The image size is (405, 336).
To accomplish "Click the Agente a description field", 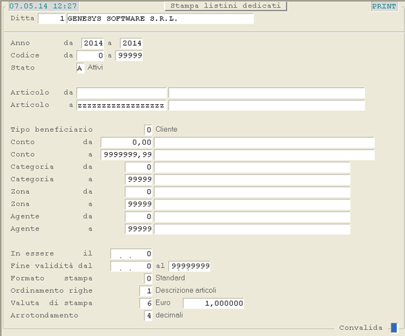I will tap(252, 229).
